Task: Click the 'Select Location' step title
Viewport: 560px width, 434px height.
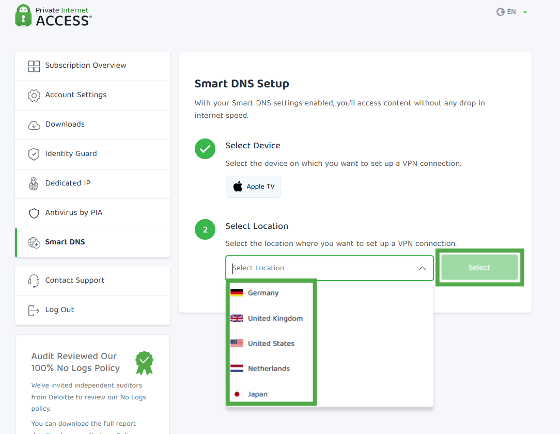Action: (x=257, y=226)
